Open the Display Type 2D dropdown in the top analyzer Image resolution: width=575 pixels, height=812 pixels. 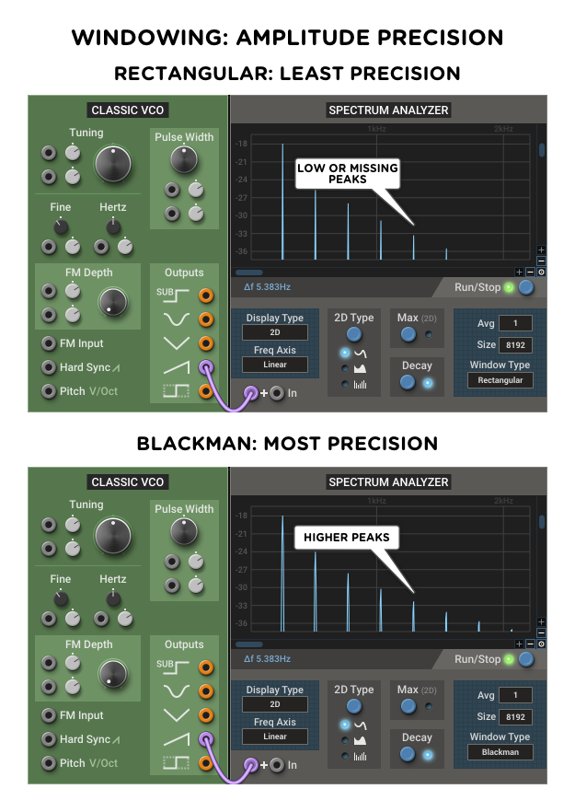[275, 332]
